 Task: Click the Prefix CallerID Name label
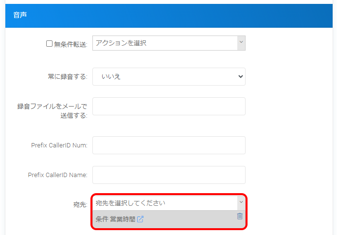point(58,175)
